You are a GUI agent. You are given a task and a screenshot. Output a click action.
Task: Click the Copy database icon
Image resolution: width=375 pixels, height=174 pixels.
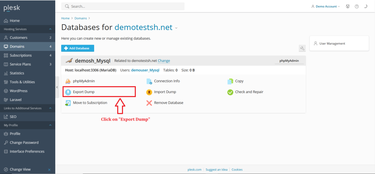coord(230,81)
